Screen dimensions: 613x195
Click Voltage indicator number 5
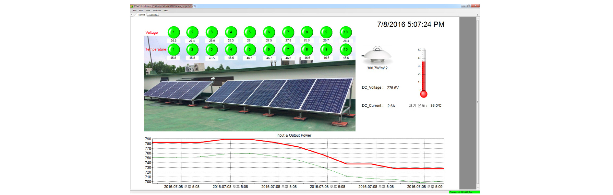[x=250, y=32]
